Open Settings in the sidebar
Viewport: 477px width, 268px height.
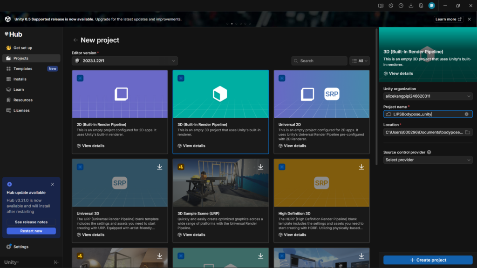31,247
